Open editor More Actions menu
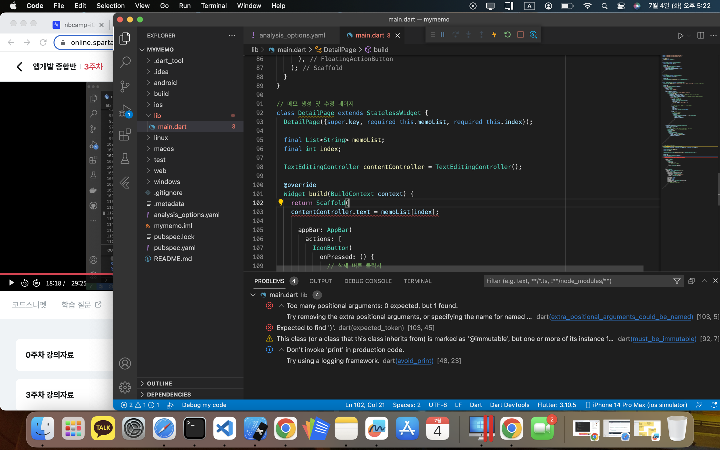The width and height of the screenshot is (720, 450). tap(713, 35)
